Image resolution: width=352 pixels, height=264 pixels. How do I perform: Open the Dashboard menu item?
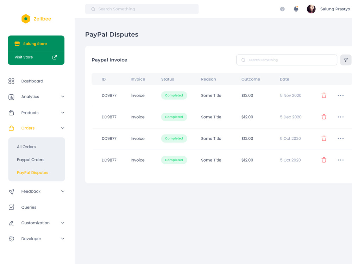pyautogui.click(x=32, y=81)
